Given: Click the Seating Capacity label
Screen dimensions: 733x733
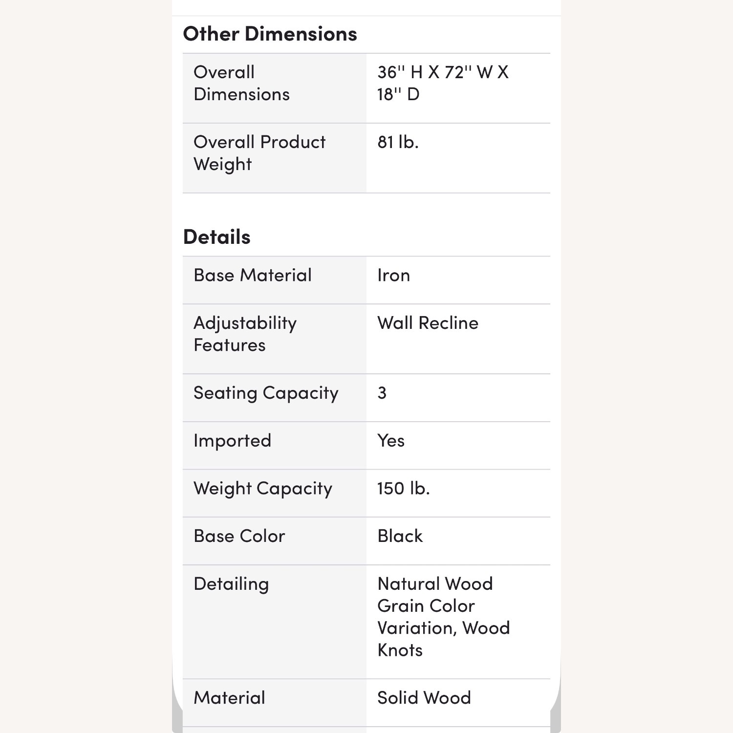Looking at the screenshot, I should pyautogui.click(x=266, y=393).
